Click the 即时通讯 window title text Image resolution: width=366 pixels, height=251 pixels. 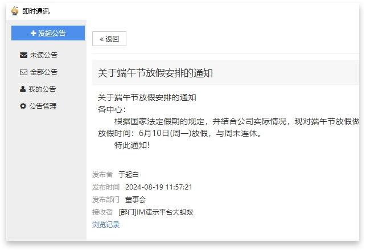pyautogui.click(x=36, y=11)
